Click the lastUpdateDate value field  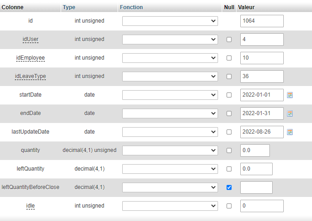[x=262, y=132]
